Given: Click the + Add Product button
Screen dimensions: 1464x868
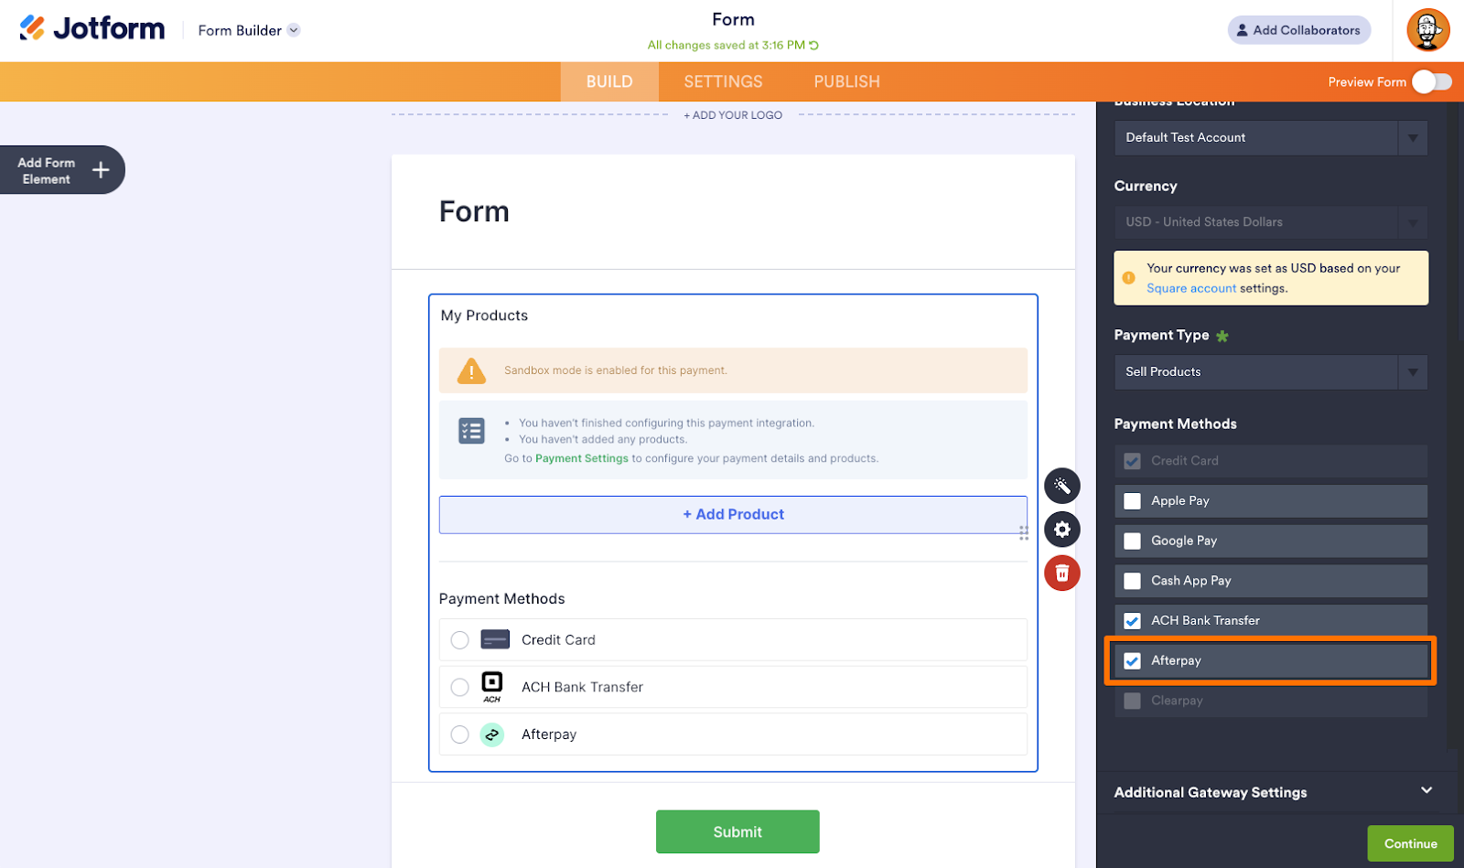Looking at the screenshot, I should click(x=733, y=515).
